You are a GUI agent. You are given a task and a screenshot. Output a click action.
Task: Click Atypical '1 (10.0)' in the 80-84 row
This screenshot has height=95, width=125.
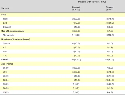(76, 80)
